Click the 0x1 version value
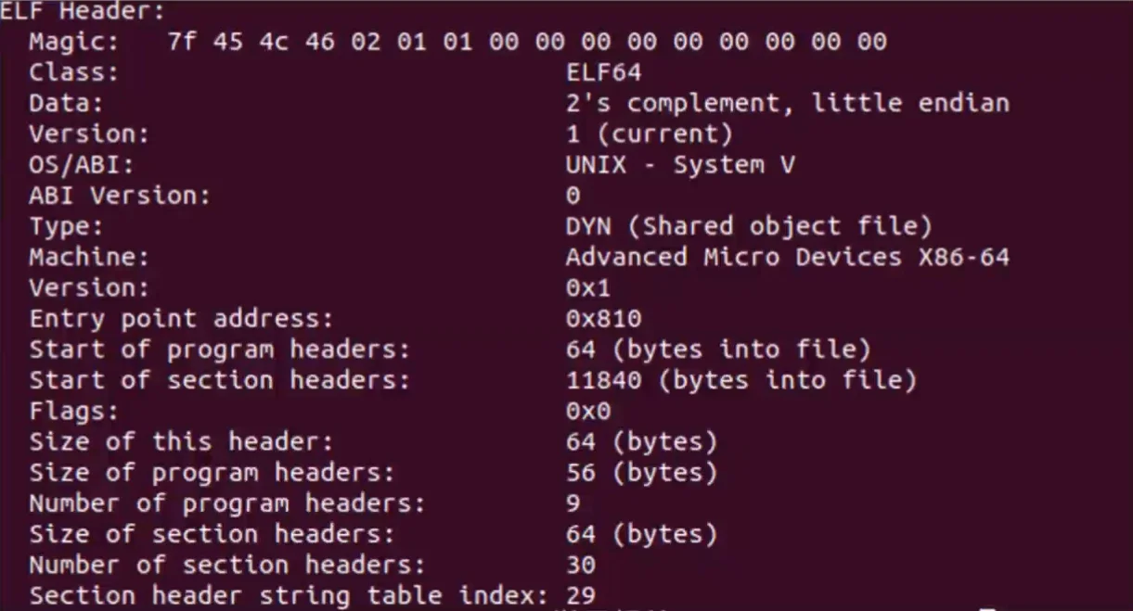 (x=588, y=287)
